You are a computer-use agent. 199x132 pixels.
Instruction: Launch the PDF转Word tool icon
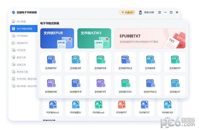point(53,104)
